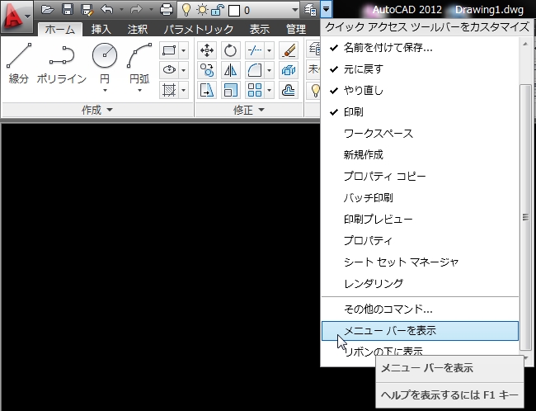536x411 pixels.
Task: Click the Save As icon with pencil
Action: click(x=87, y=10)
